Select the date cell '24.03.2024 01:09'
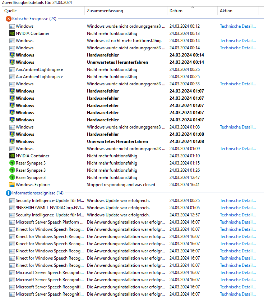The width and height of the screenshot is (264, 301). point(185,149)
